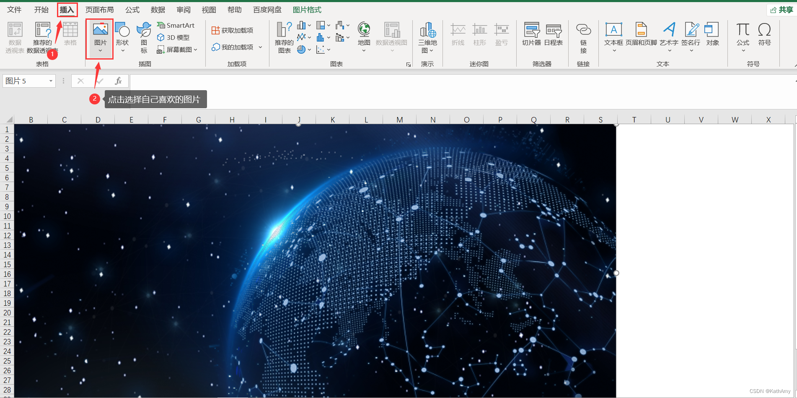Click Get Add-ins (获取加载项)

click(x=233, y=30)
